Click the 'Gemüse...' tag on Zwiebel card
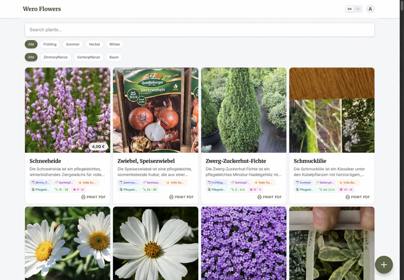This screenshot has height=280, width=404. pos(152,182)
